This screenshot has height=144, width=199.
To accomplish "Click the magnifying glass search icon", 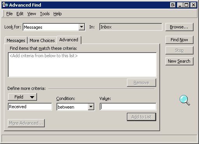I will tap(185, 100).
